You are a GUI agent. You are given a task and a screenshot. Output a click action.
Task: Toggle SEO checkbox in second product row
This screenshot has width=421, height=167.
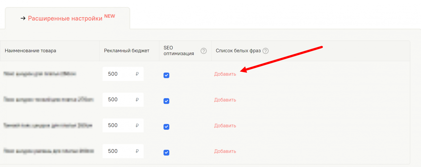[x=166, y=101]
